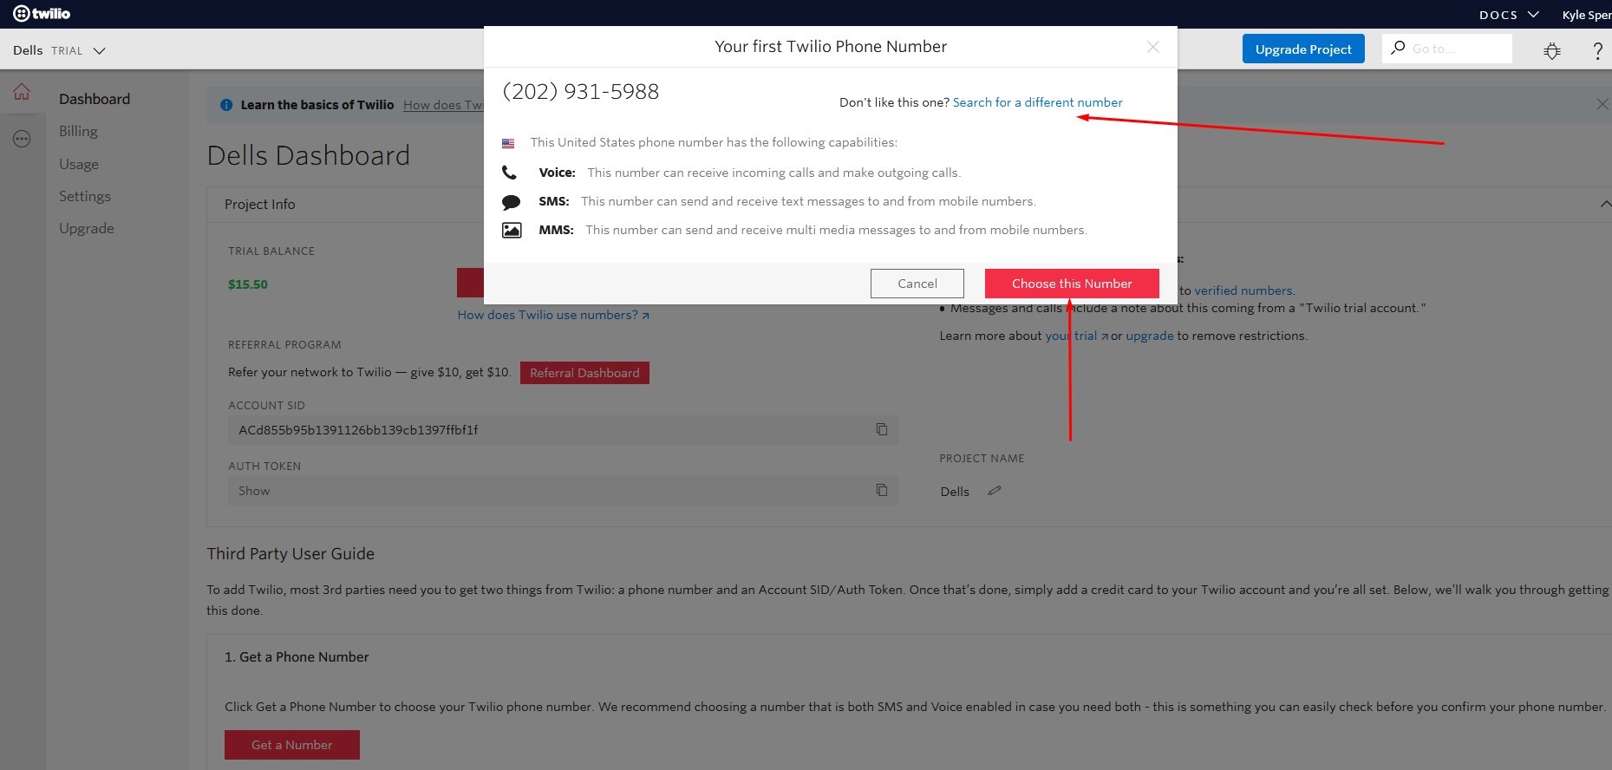Collapse the Project Info panel
Image resolution: width=1612 pixels, height=770 pixels.
1605,204
